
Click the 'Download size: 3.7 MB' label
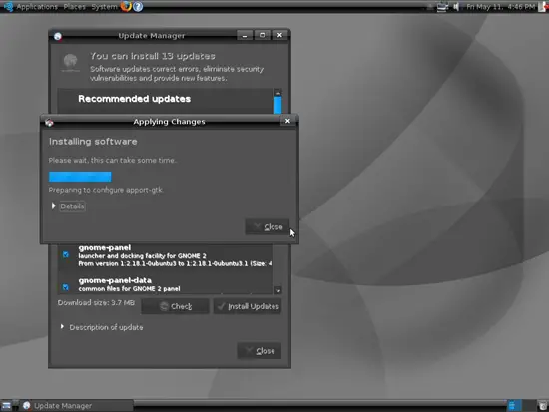(x=96, y=303)
